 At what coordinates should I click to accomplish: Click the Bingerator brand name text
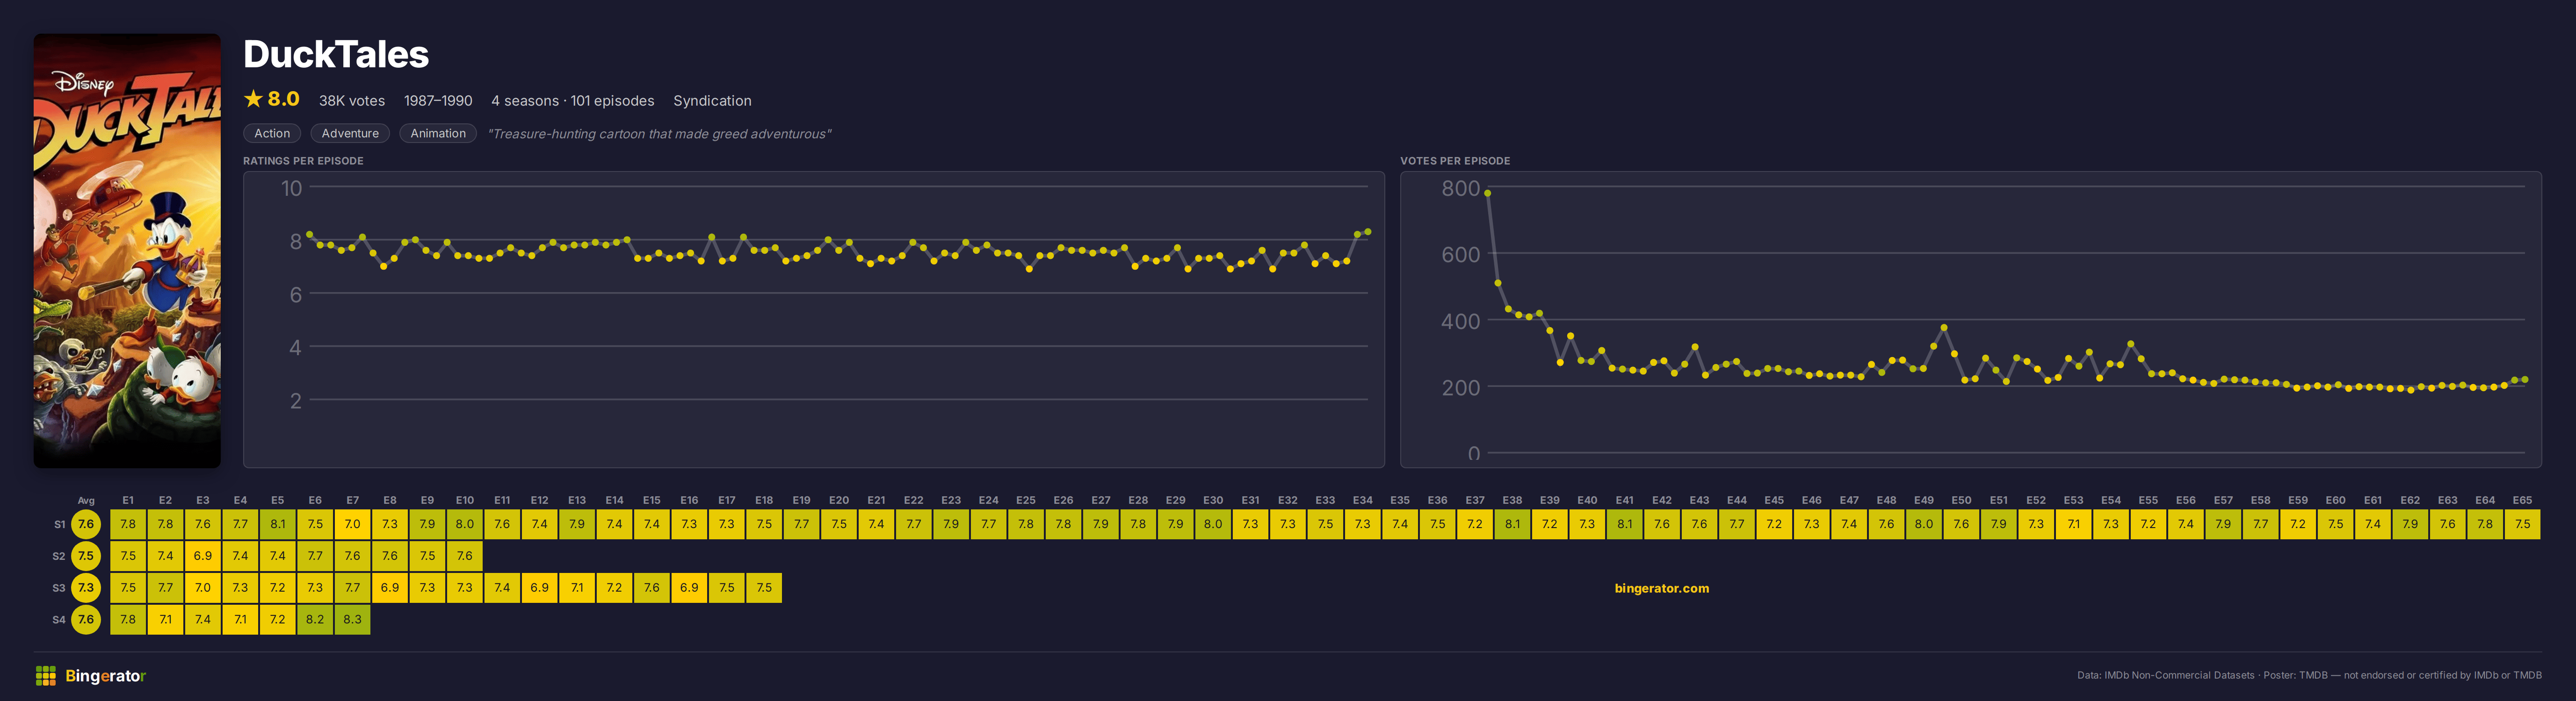click(x=106, y=676)
